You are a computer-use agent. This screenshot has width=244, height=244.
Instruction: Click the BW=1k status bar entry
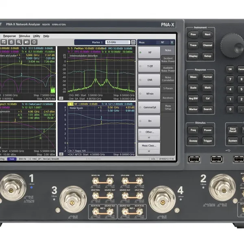tap(22, 159)
